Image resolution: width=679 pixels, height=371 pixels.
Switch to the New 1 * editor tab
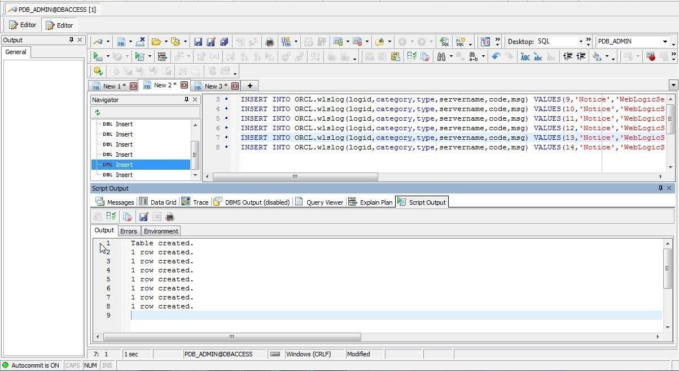115,86
